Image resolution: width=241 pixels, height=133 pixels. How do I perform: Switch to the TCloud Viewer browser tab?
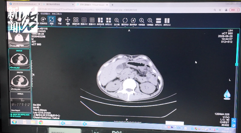click(92, 5)
